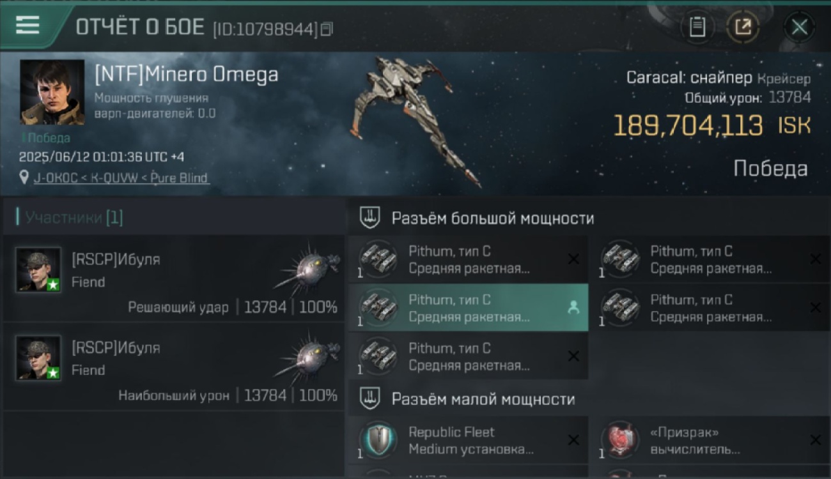Click the location pin icon
Viewport: 831px width, 479px height.
(x=24, y=178)
